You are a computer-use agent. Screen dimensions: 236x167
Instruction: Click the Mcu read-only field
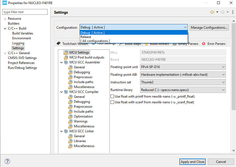(x=183, y=52)
